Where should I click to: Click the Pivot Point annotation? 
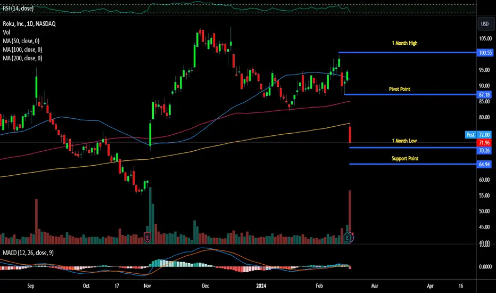pyautogui.click(x=400, y=89)
